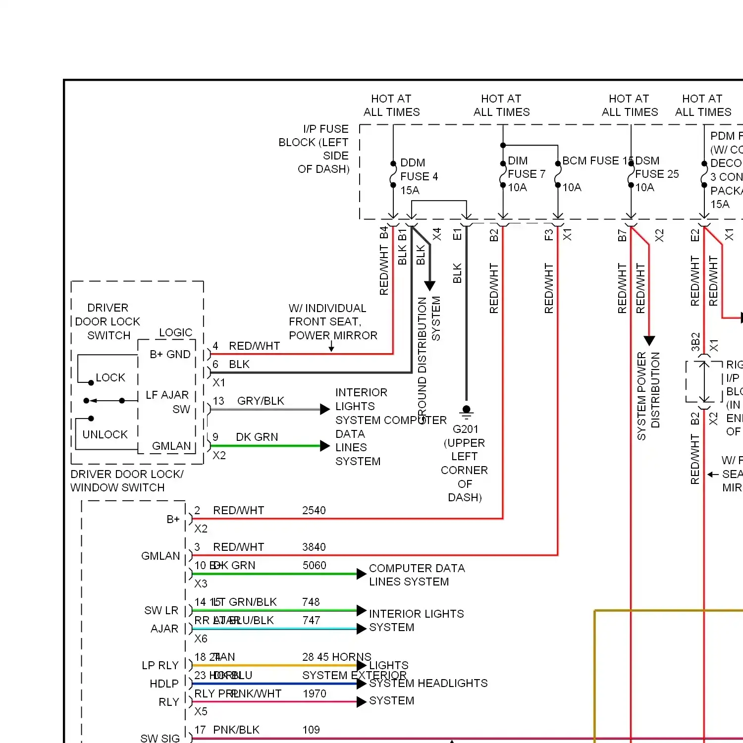Select fuse block terminal F3

[x=548, y=235]
